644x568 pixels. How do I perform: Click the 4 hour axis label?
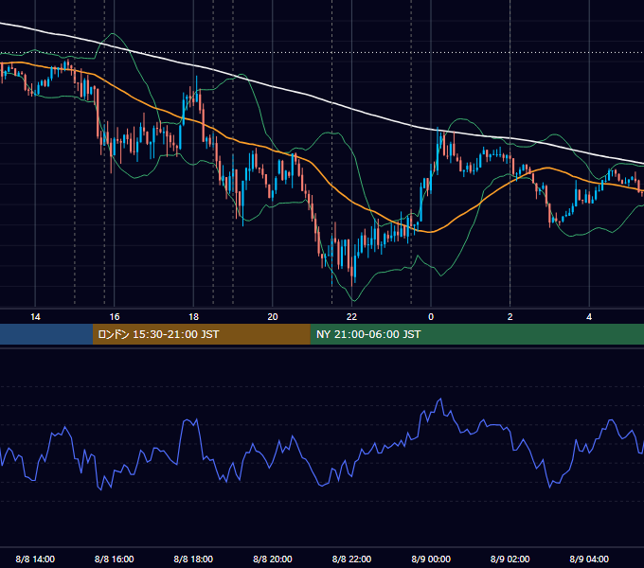tap(589, 317)
